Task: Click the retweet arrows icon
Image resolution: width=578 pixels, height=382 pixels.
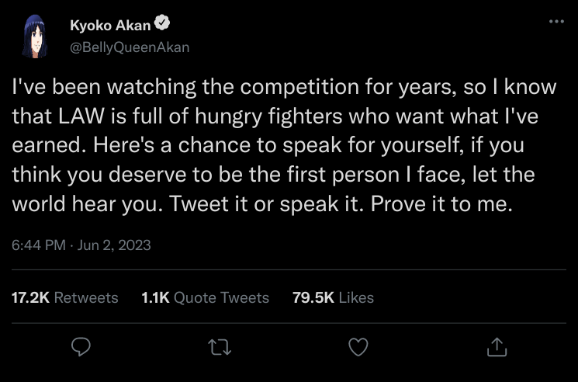Action: [x=220, y=347]
